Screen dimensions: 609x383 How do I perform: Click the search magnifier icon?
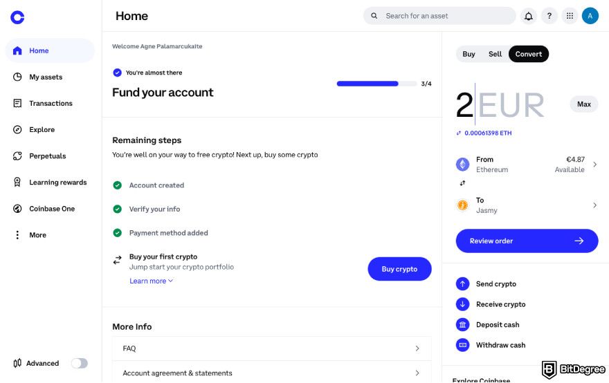[374, 16]
